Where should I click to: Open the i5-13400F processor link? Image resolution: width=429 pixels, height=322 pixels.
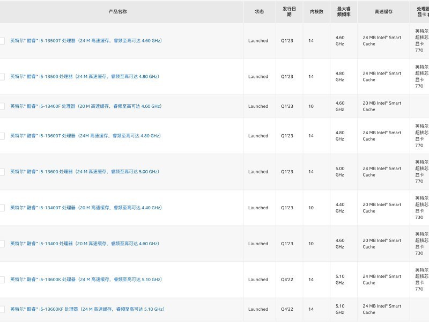pos(86,106)
